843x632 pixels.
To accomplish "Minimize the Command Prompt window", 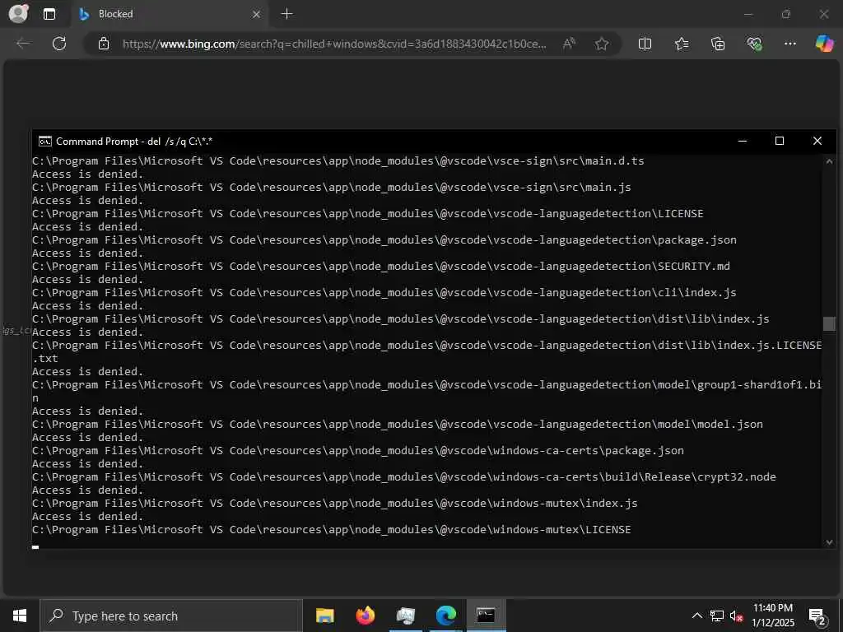I will point(743,141).
